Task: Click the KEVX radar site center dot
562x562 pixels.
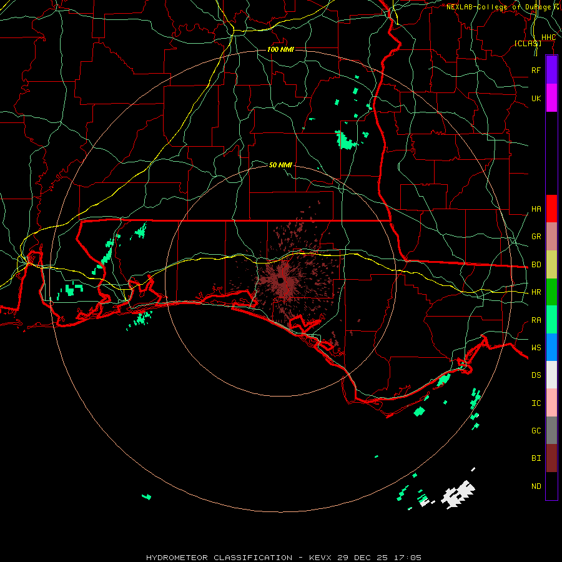Action: 280,280
